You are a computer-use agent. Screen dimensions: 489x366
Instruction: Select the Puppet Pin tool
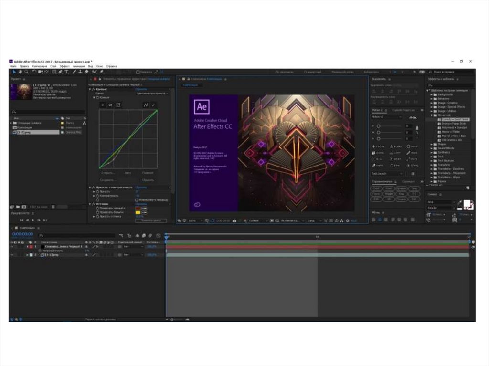101,72
